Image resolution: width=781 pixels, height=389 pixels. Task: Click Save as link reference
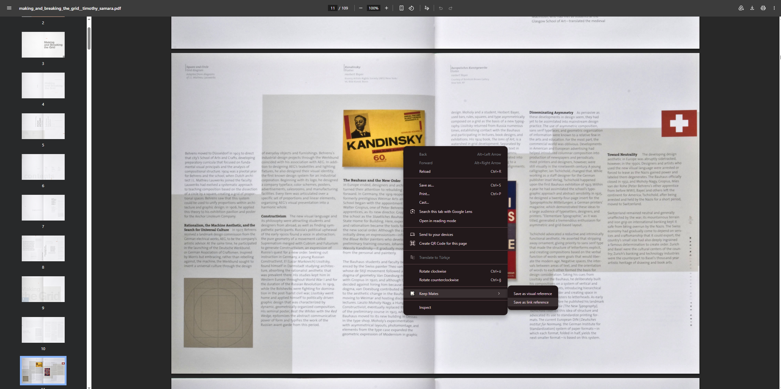pos(533,302)
